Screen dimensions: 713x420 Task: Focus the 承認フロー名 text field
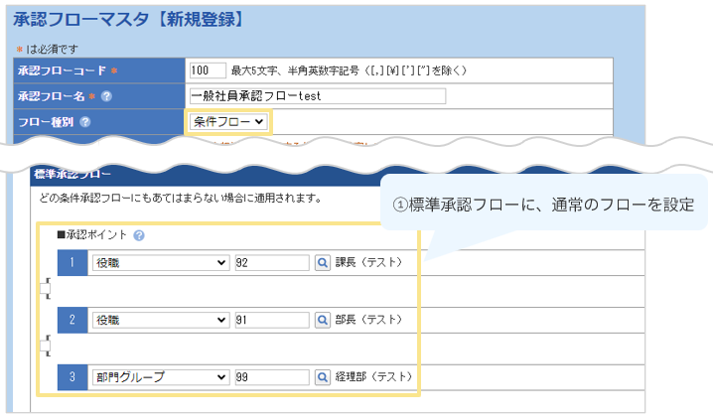317,96
